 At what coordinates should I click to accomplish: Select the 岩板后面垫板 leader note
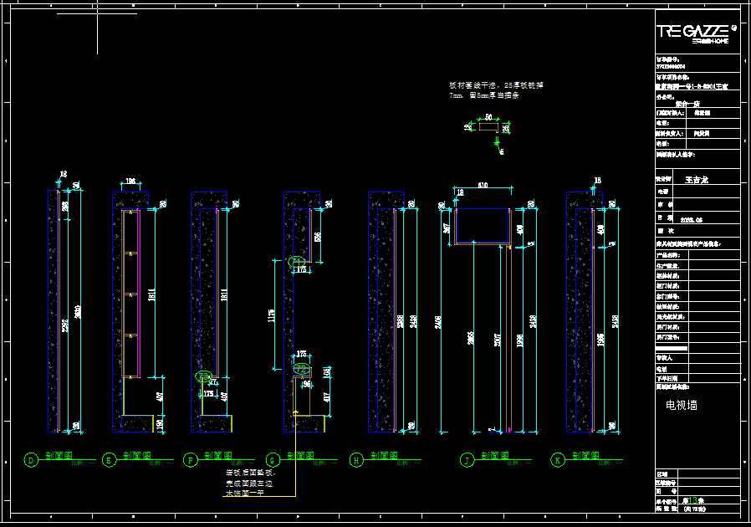point(251,483)
